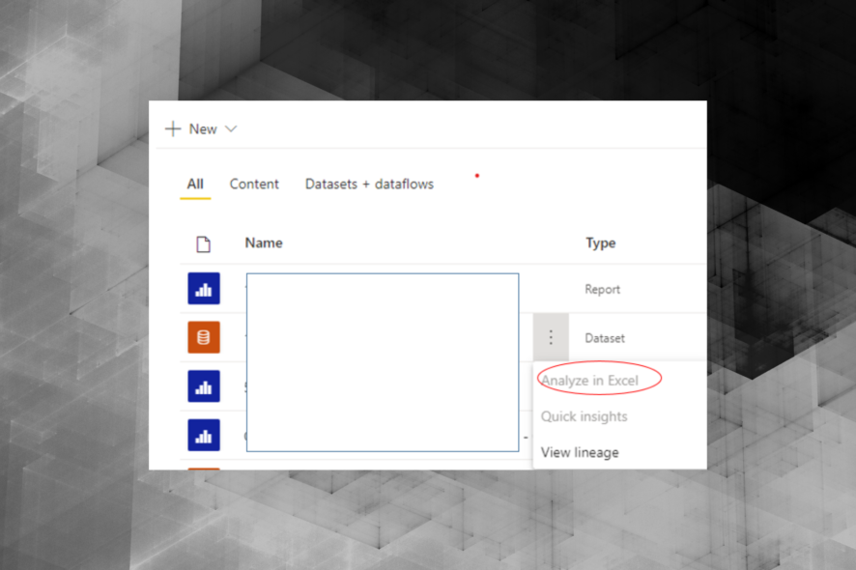Click the Name column header

pyautogui.click(x=263, y=242)
